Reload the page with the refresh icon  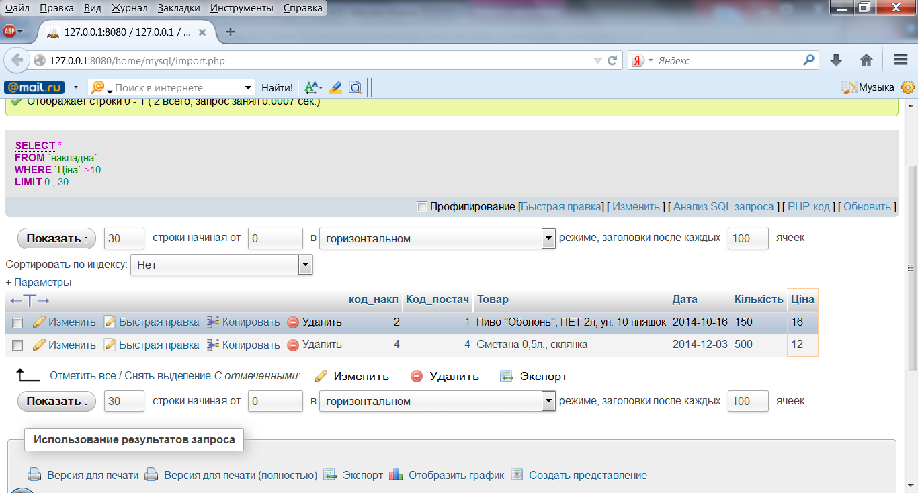(x=612, y=60)
